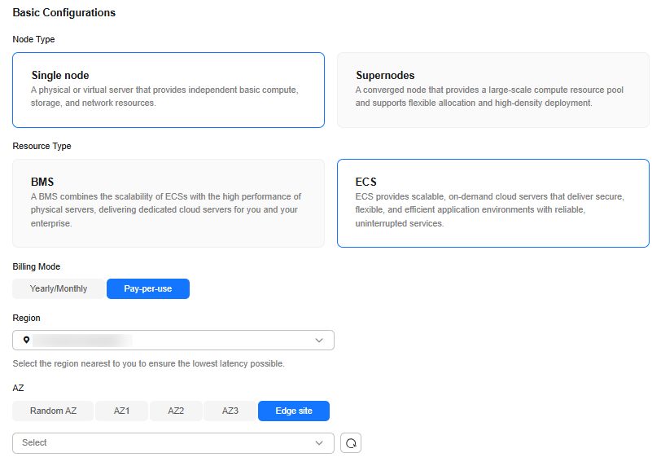The width and height of the screenshot is (661, 466).
Task: Pick Random AZ option
Action: 53,411
